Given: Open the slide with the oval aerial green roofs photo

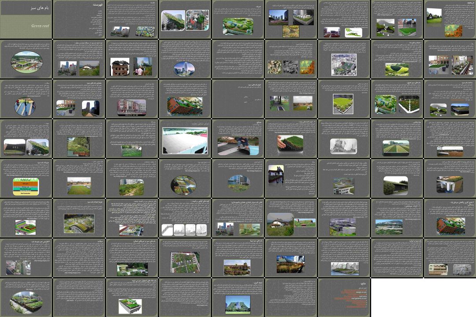Looking at the screenshot, I should tap(185, 178).
